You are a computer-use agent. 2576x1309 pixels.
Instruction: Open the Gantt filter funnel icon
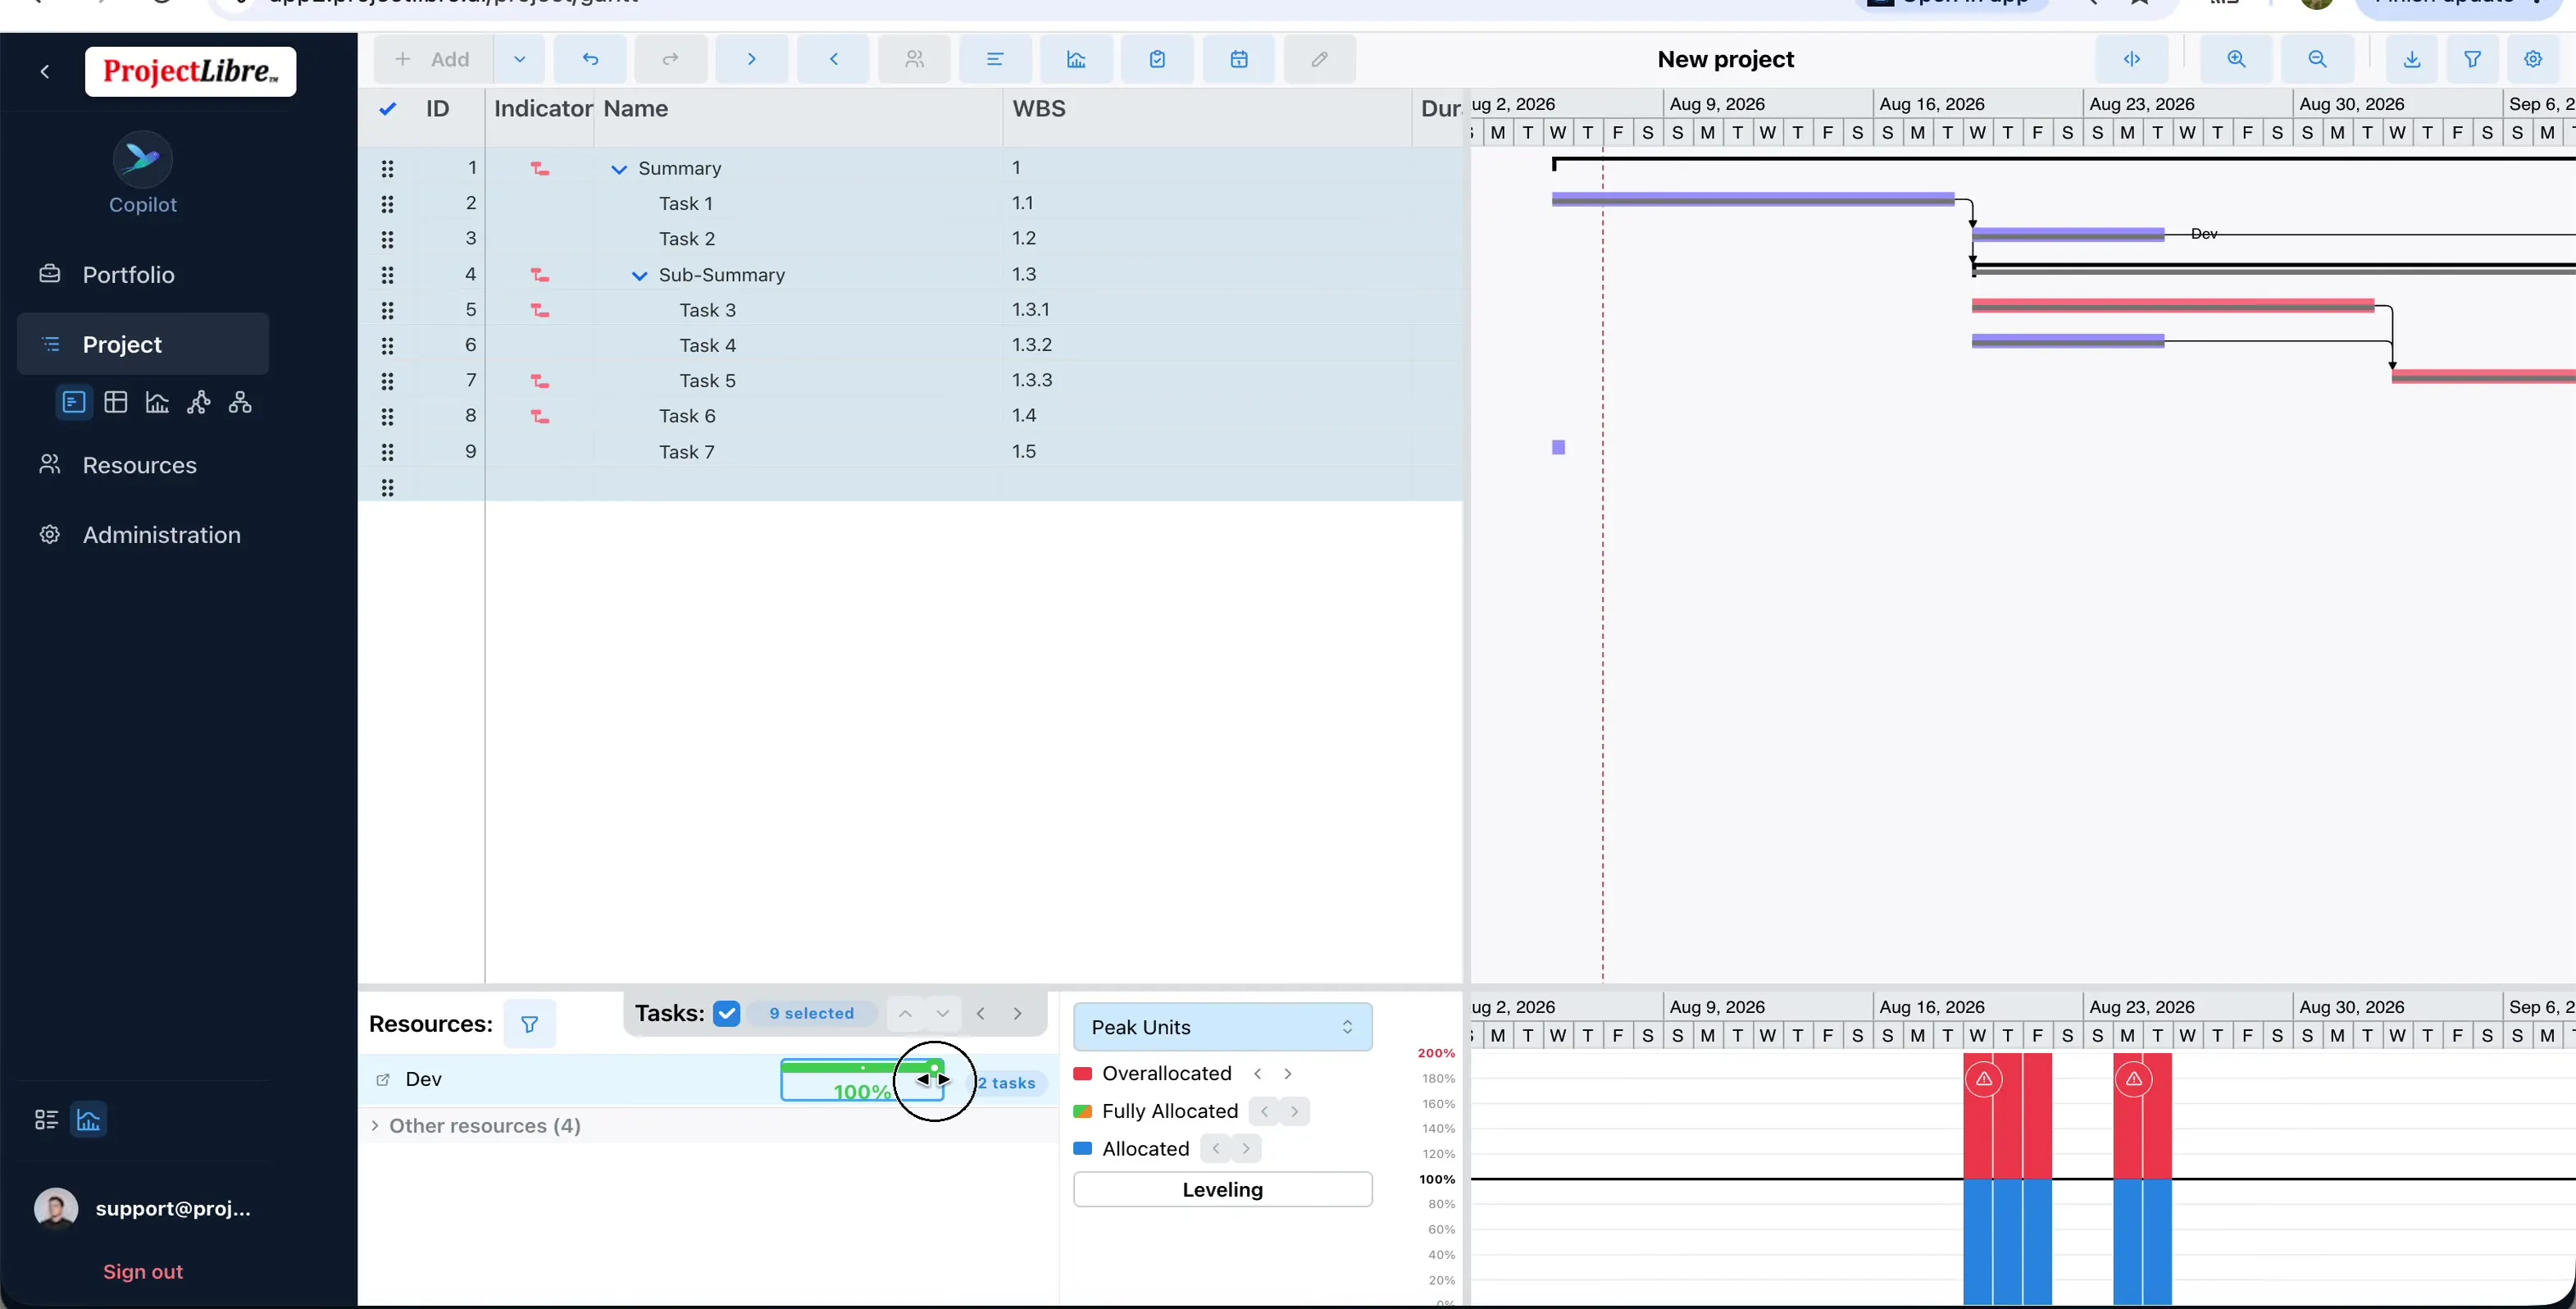tap(2472, 59)
